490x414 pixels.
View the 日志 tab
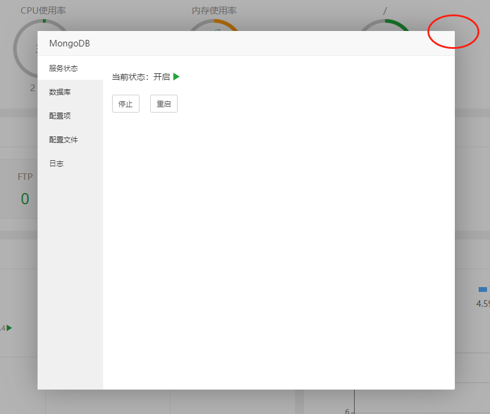coord(70,163)
